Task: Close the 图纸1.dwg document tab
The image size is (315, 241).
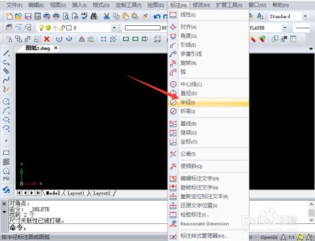Action: [x=55, y=48]
